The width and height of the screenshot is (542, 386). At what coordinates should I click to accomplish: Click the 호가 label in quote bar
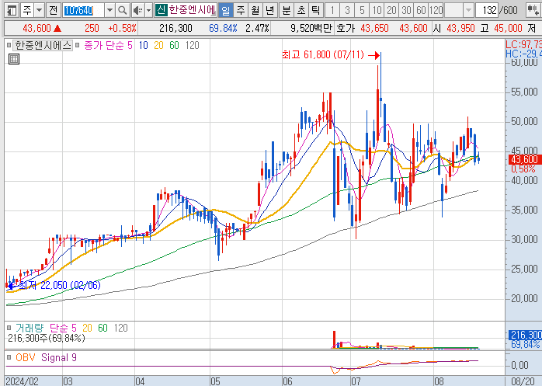pos(346,29)
